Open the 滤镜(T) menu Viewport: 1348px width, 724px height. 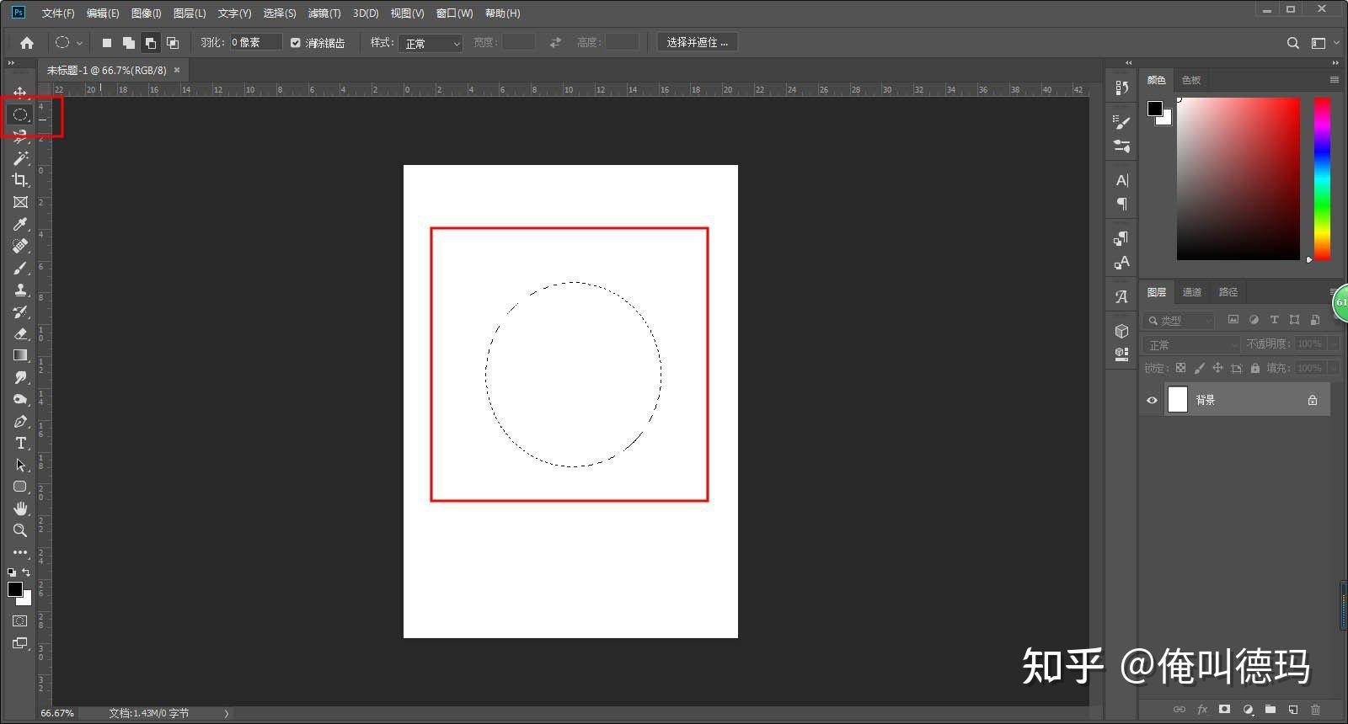(x=324, y=13)
